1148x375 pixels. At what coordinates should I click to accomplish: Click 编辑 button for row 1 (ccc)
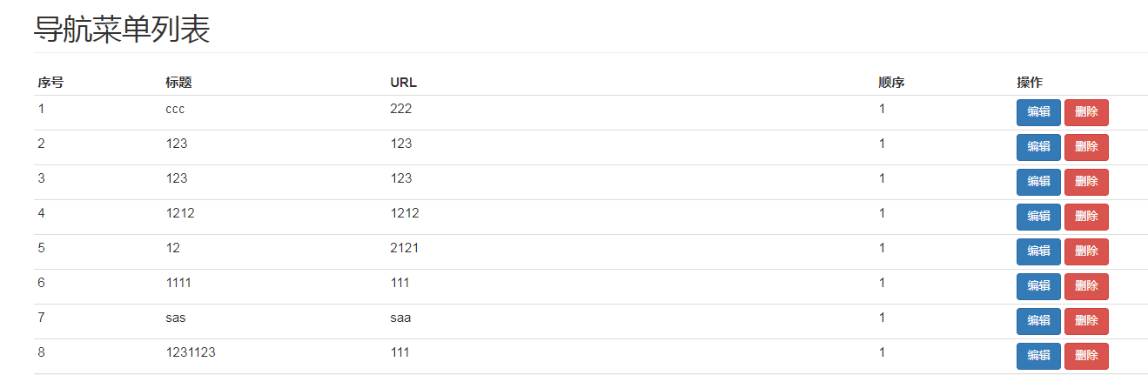(1037, 112)
